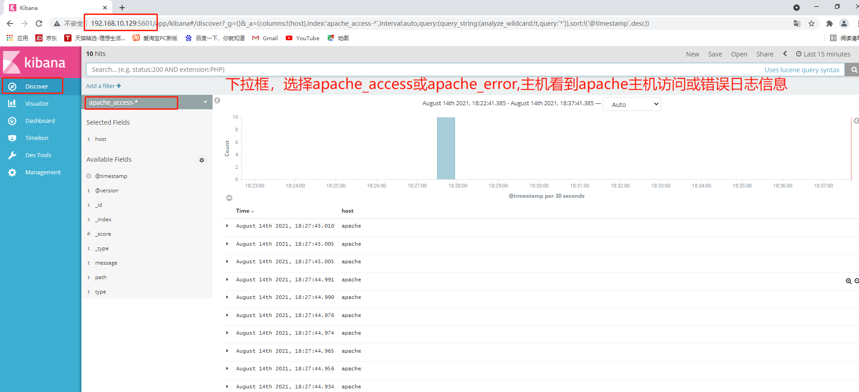Viewport: 859px width, 392px height.
Task: Open the Gmail bookmark
Action: [x=265, y=38]
